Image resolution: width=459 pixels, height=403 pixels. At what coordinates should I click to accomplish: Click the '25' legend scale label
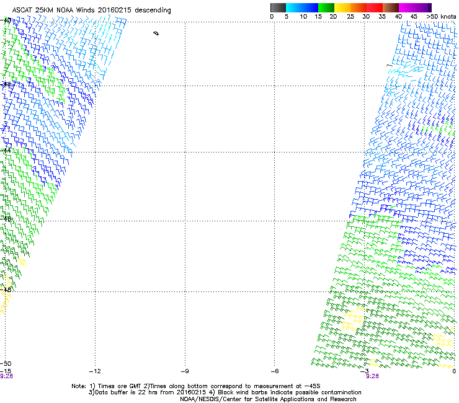click(x=350, y=17)
